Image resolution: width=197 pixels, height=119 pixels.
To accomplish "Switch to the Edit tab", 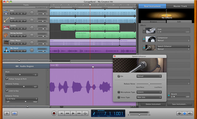I will click(179, 22).
